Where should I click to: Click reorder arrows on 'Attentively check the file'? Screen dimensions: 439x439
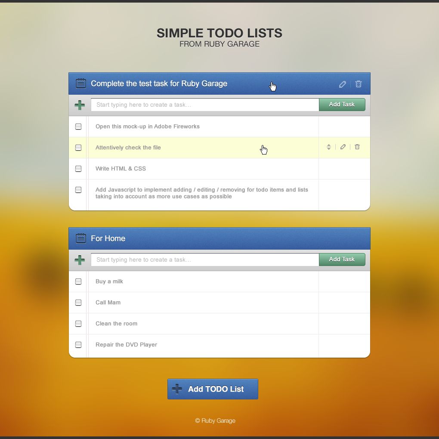329,147
